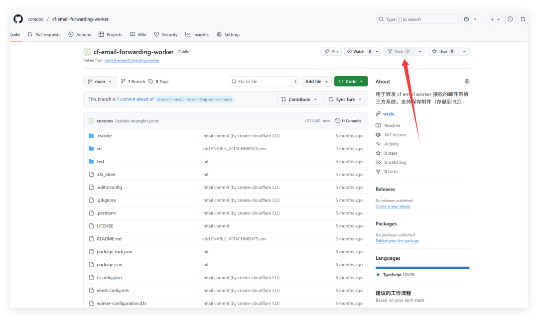The height and width of the screenshot is (318, 538).
Task: Open the .vscode folder
Action: tap(104, 136)
